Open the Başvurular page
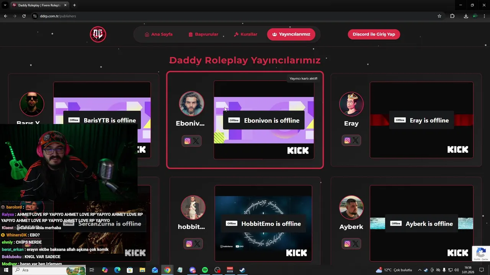 pos(203,34)
